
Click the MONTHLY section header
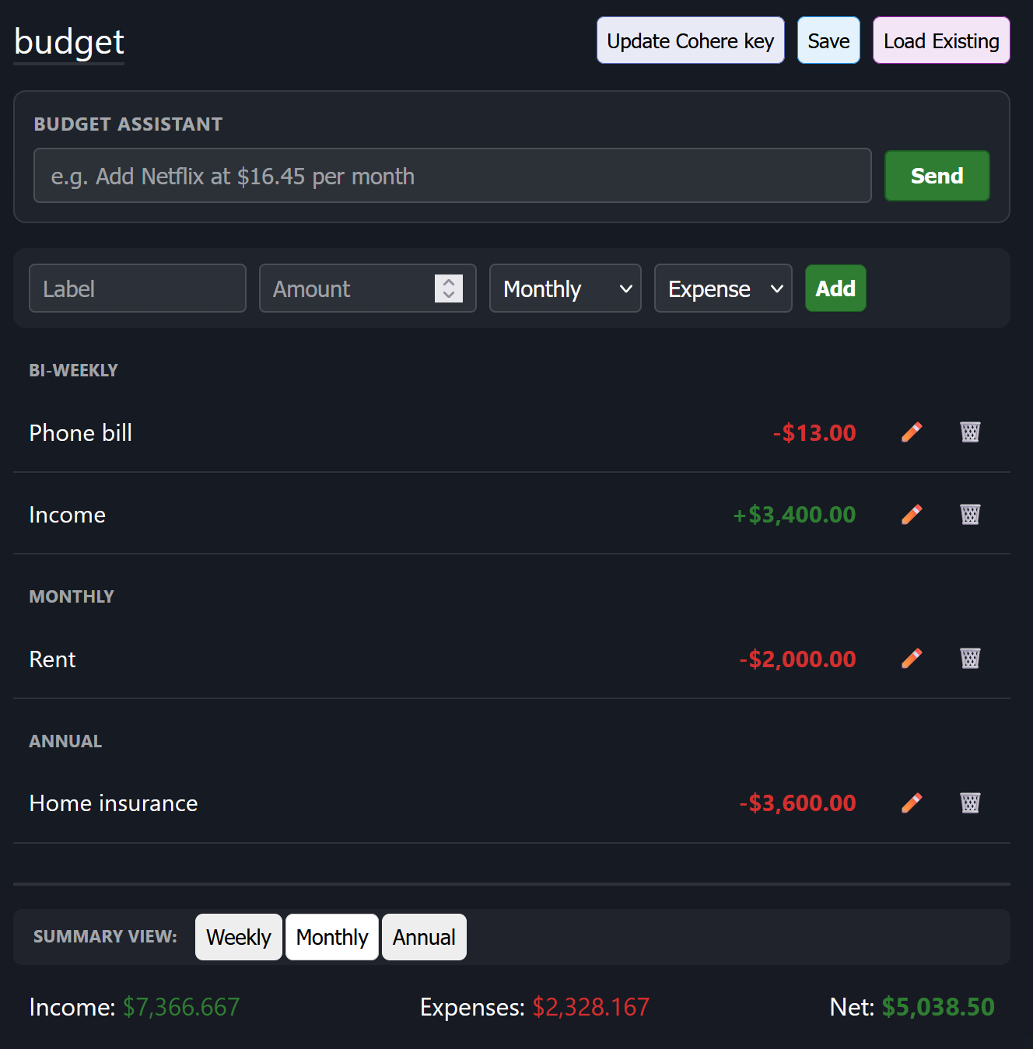(x=72, y=596)
